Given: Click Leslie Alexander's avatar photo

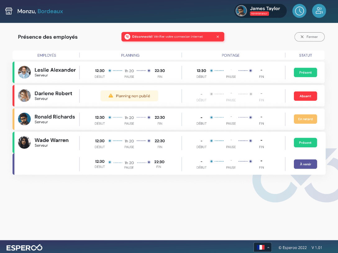Looking at the screenshot, I should pyautogui.click(x=24, y=72).
